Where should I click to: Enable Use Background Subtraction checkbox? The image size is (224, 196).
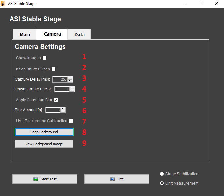point(71,121)
